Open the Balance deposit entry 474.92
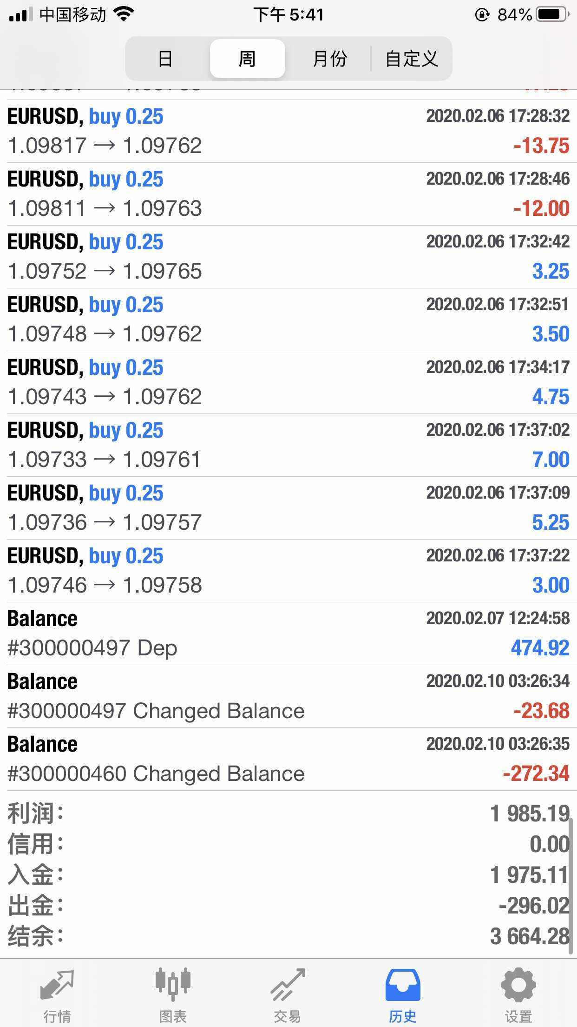The width and height of the screenshot is (577, 1027). click(288, 634)
